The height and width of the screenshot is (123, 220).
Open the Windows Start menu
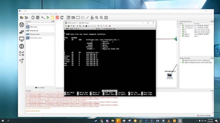click(x=3, y=121)
